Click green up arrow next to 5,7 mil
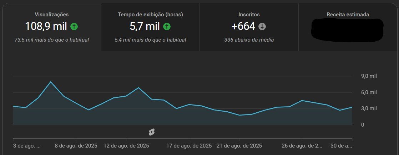Screen dimensions: 399x155 click(x=167, y=26)
